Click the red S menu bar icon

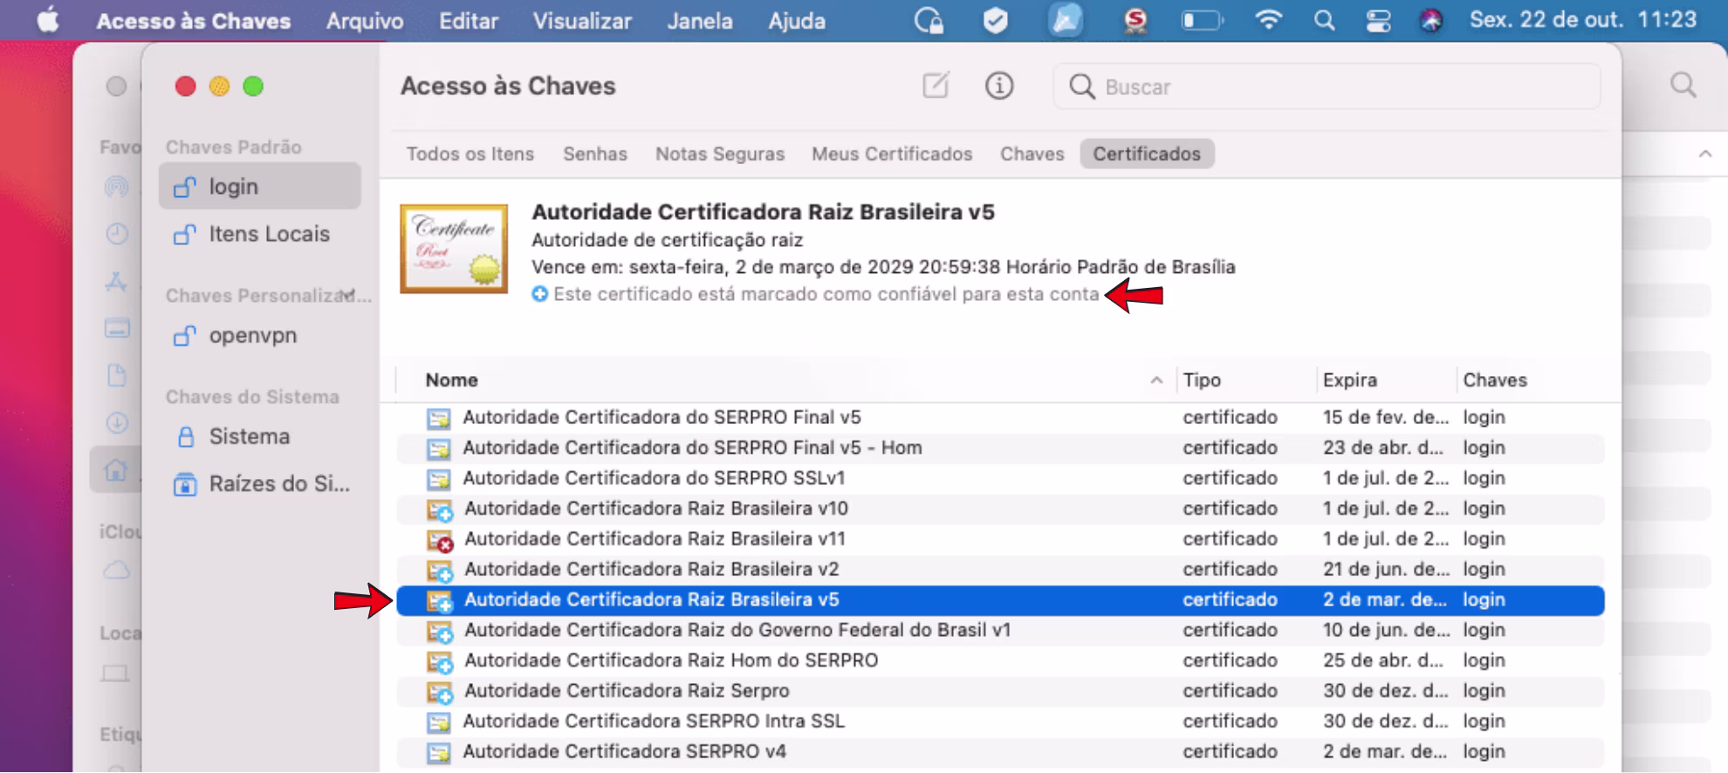tap(1135, 20)
